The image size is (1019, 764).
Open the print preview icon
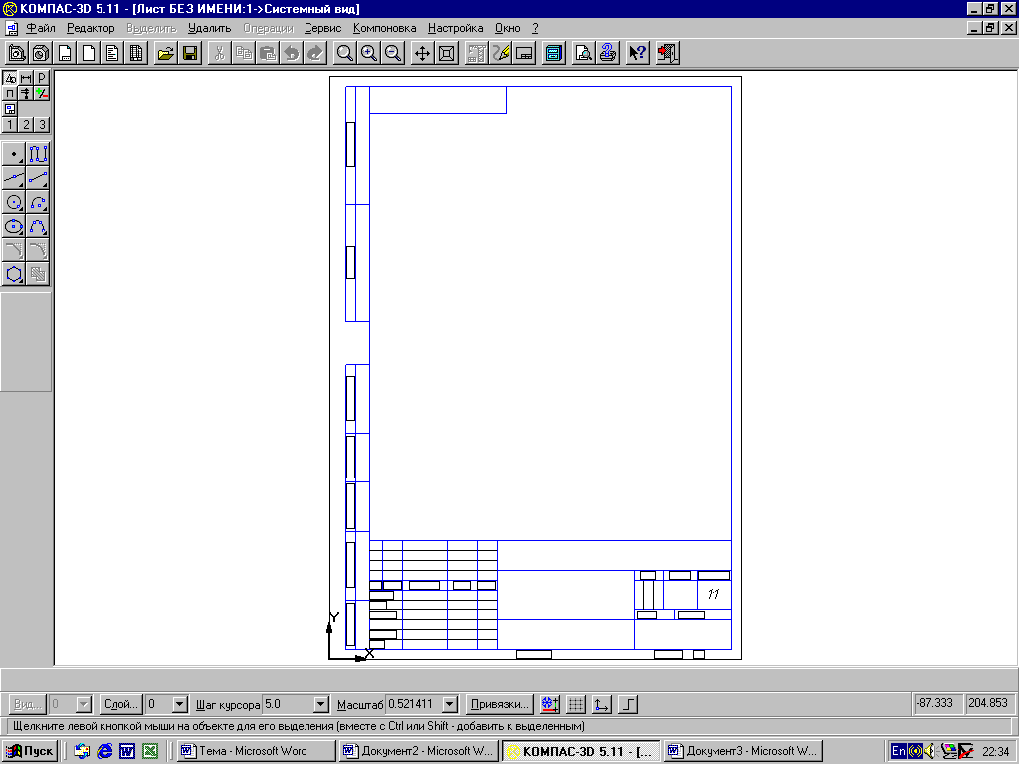[x=583, y=53]
